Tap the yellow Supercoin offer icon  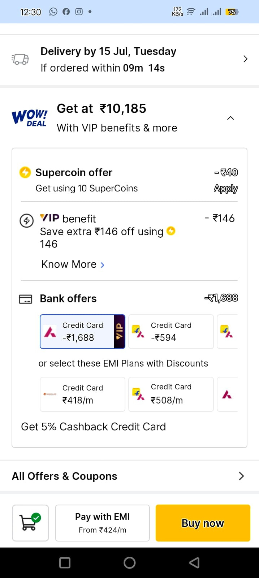tap(25, 172)
